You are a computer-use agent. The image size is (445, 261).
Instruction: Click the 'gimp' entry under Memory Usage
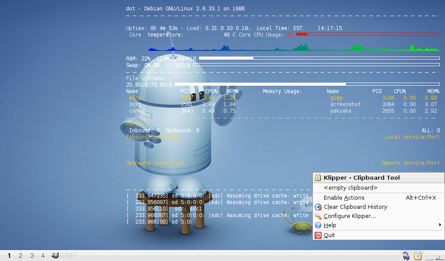336,98
